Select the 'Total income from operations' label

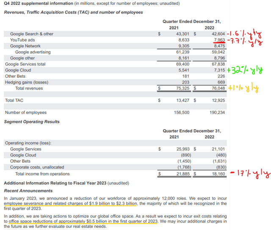coord(42,174)
